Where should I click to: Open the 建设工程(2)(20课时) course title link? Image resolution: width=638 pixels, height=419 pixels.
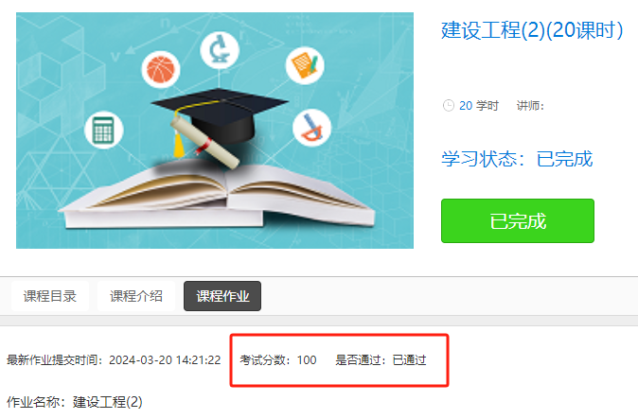[532, 30]
